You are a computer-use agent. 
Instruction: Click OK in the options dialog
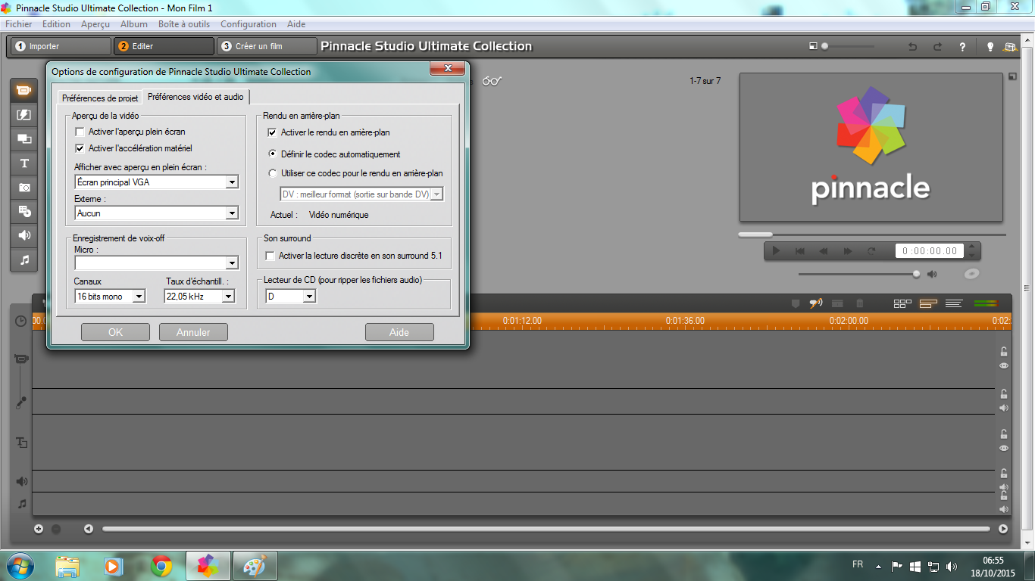click(115, 332)
